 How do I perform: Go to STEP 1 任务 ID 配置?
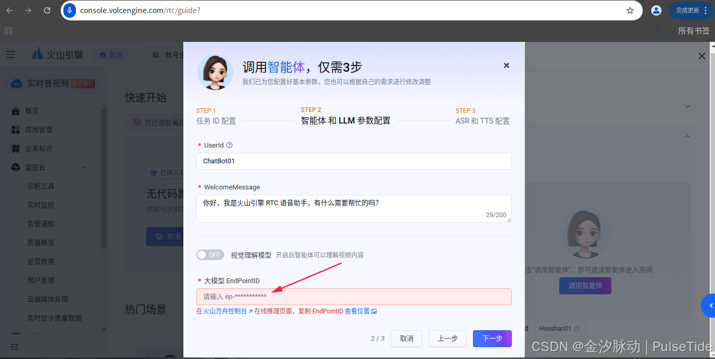[216, 116]
